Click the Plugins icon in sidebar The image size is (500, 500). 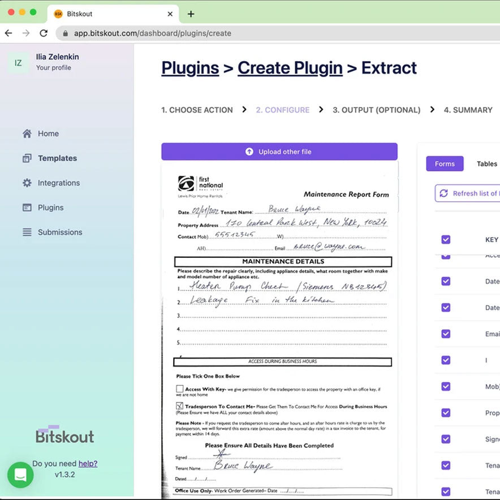pos(27,208)
